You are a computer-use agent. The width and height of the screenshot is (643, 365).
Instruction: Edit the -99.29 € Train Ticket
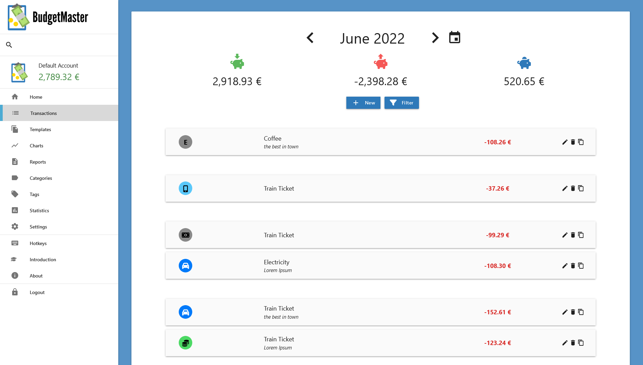[565, 235]
